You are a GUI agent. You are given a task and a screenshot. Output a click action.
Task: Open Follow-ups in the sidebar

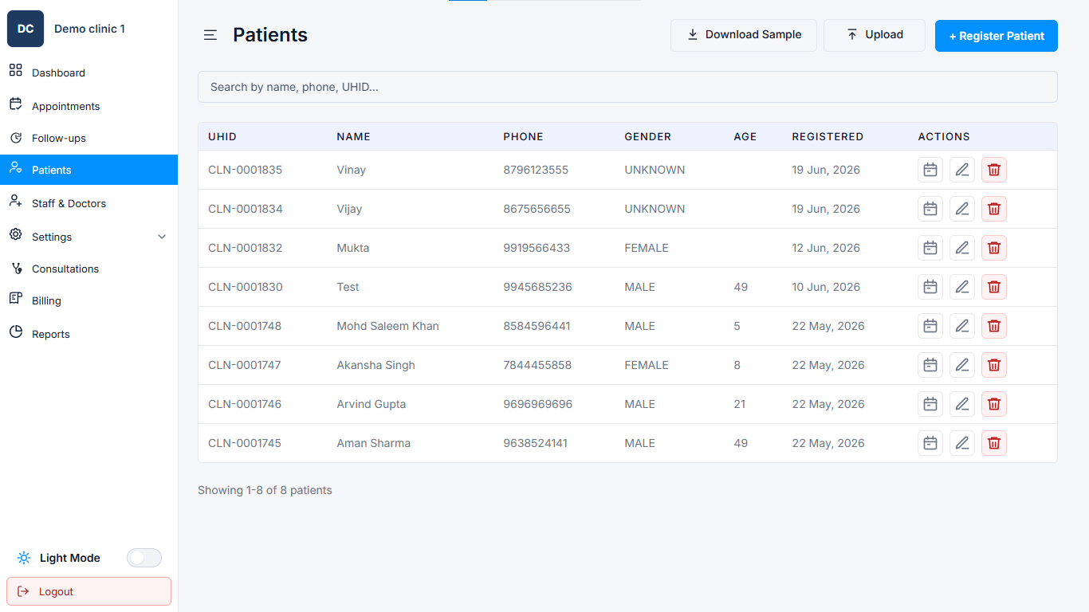point(88,138)
